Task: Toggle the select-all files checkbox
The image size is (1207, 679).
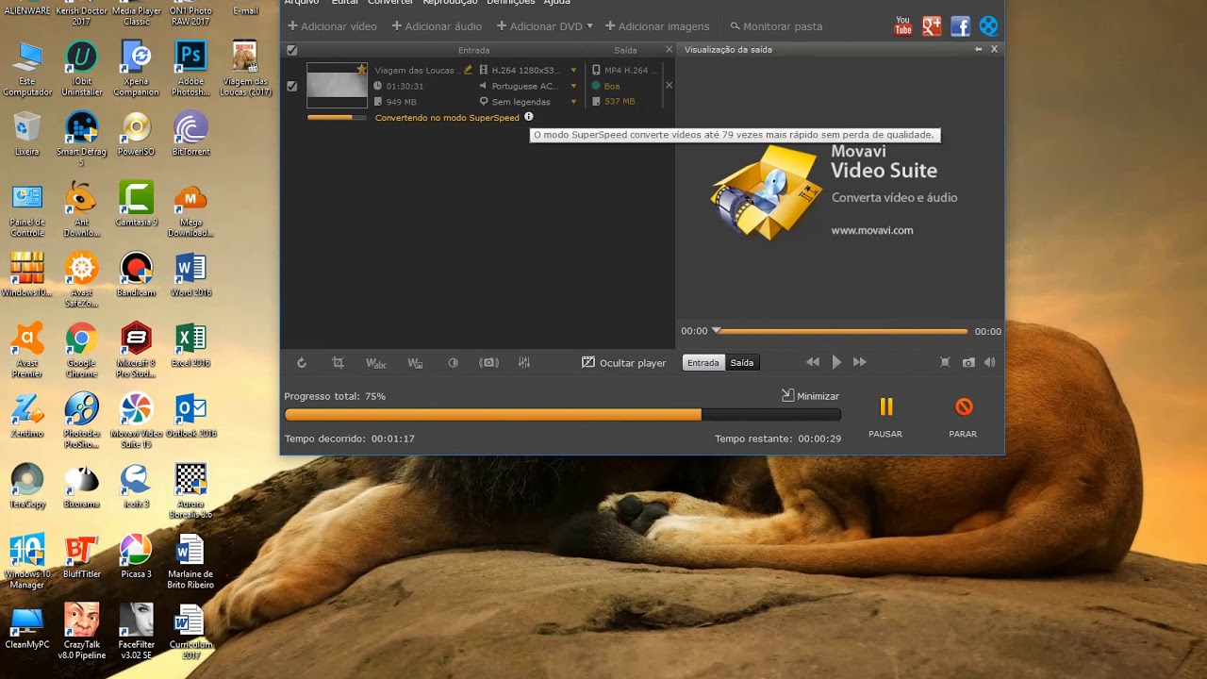Action: [292, 50]
